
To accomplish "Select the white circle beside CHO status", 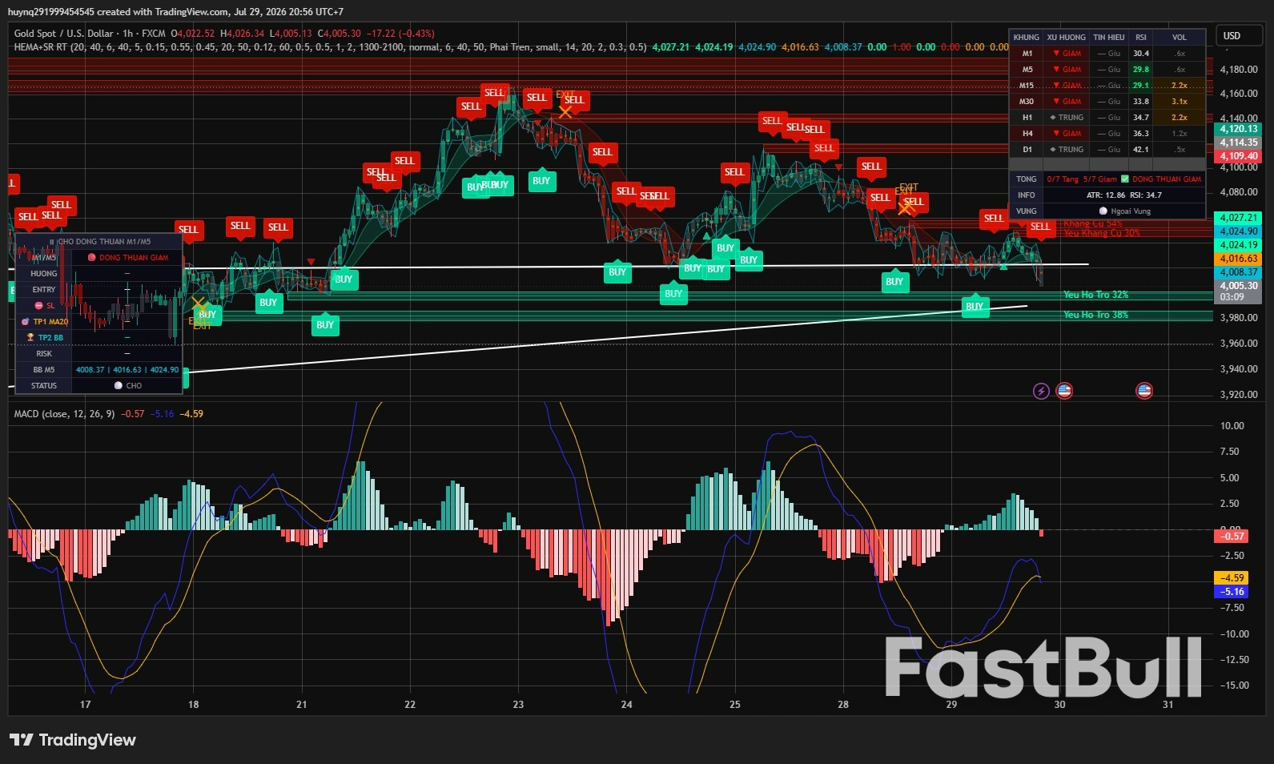I will coord(119,385).
